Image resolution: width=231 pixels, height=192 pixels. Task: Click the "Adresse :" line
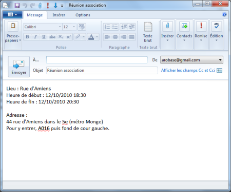pos(17,115)
